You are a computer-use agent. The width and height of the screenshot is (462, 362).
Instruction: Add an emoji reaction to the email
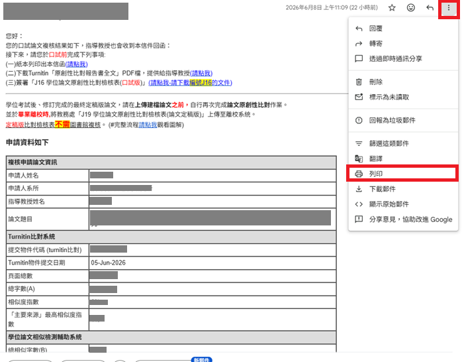pos(411,8)
